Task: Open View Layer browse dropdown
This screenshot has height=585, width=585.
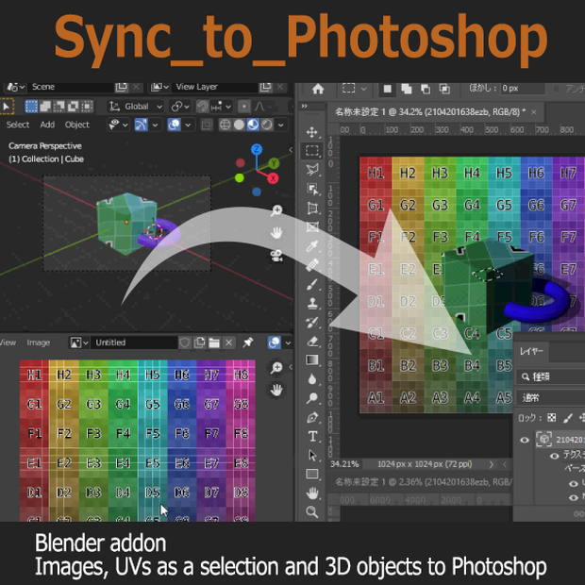Action: [x=159, y=87]
